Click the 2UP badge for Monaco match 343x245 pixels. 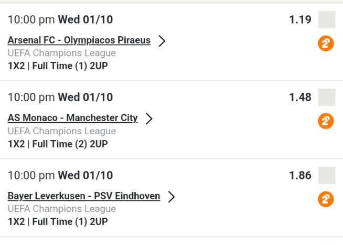click(326, 121)
